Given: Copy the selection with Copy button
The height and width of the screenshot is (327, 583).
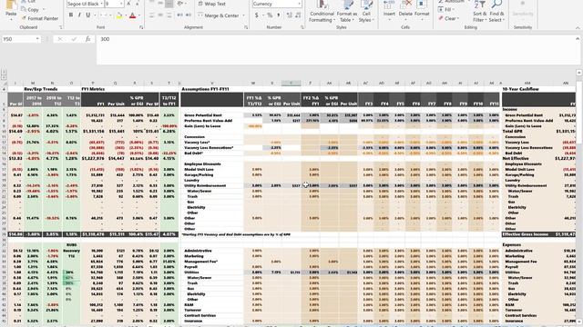Looking at the screenshot, I should click(x=30, y=10).
